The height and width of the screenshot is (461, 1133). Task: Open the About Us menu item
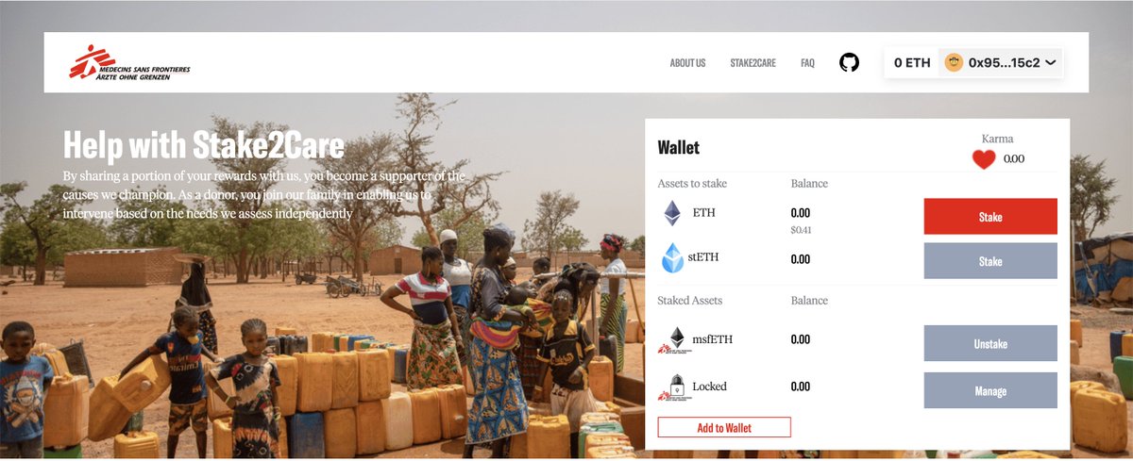click(x=687, y=63)
